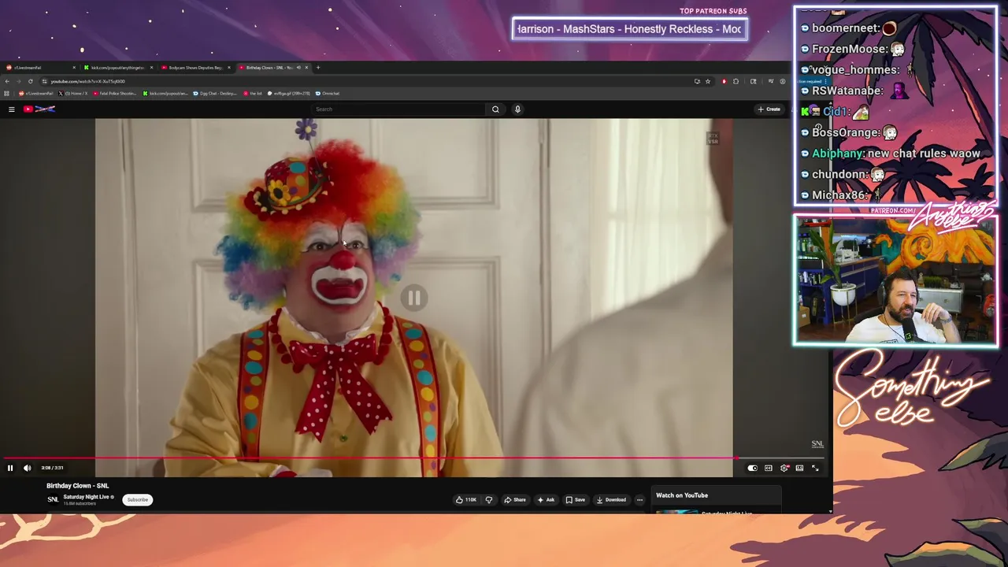Open the Saturday Night Live channel name
1008x567 pixels.
86,497
